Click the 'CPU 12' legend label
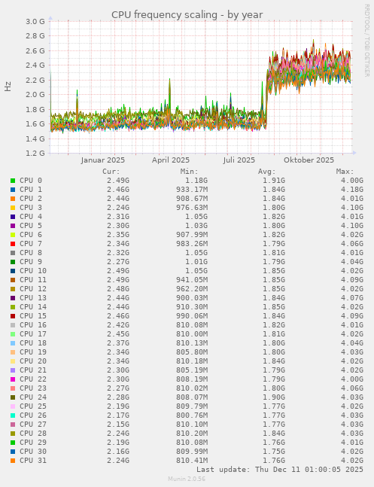The image size is (374, 487). pyautogui.click(x=33, y=288)
